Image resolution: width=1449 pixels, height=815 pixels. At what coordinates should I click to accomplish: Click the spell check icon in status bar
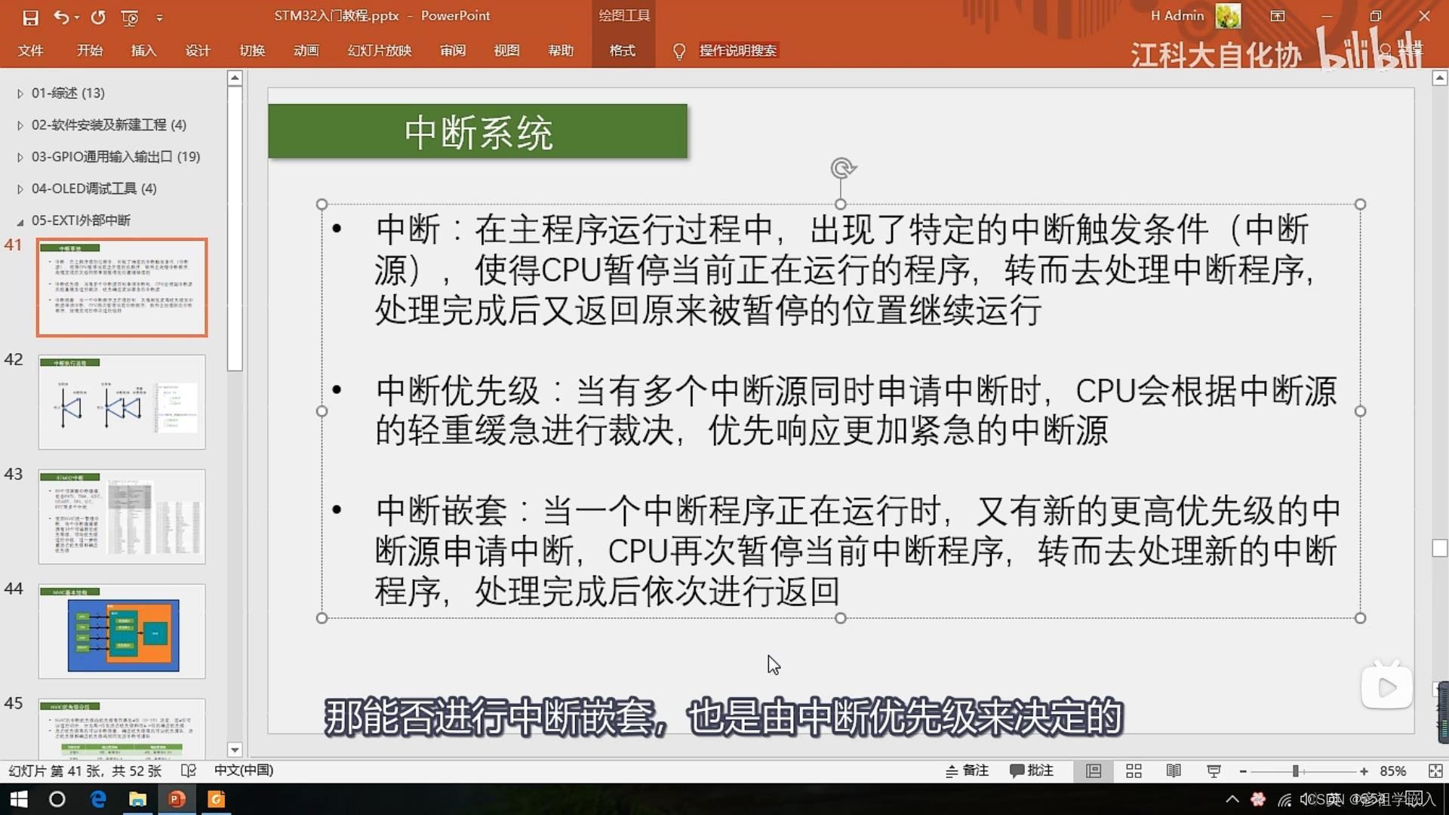pos(189,770)
